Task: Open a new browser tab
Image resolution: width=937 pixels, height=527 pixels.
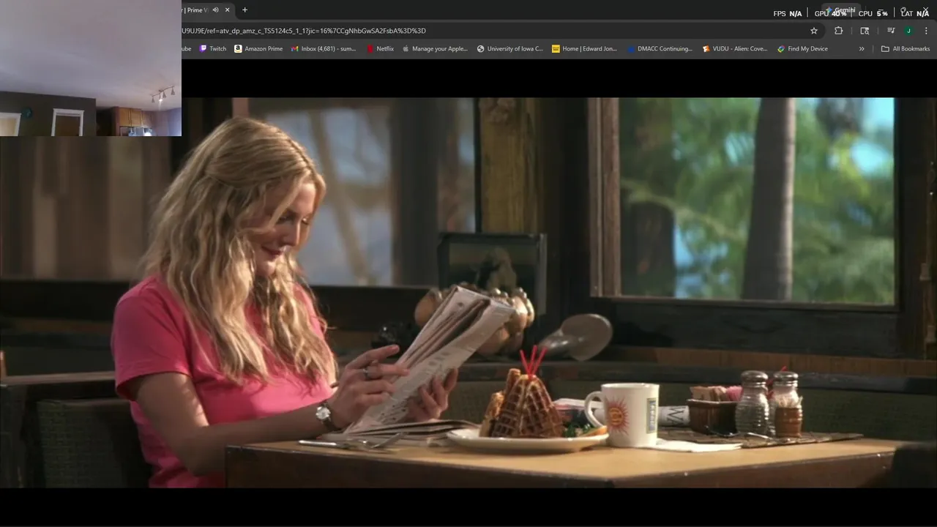Action: pos(244,10)
